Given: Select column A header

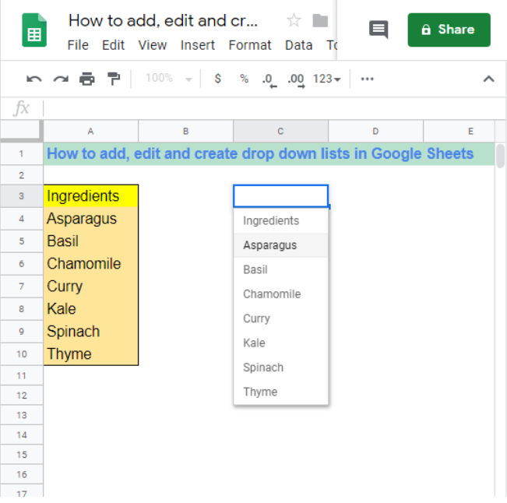Looking at the screenshot, I should 91,132.
